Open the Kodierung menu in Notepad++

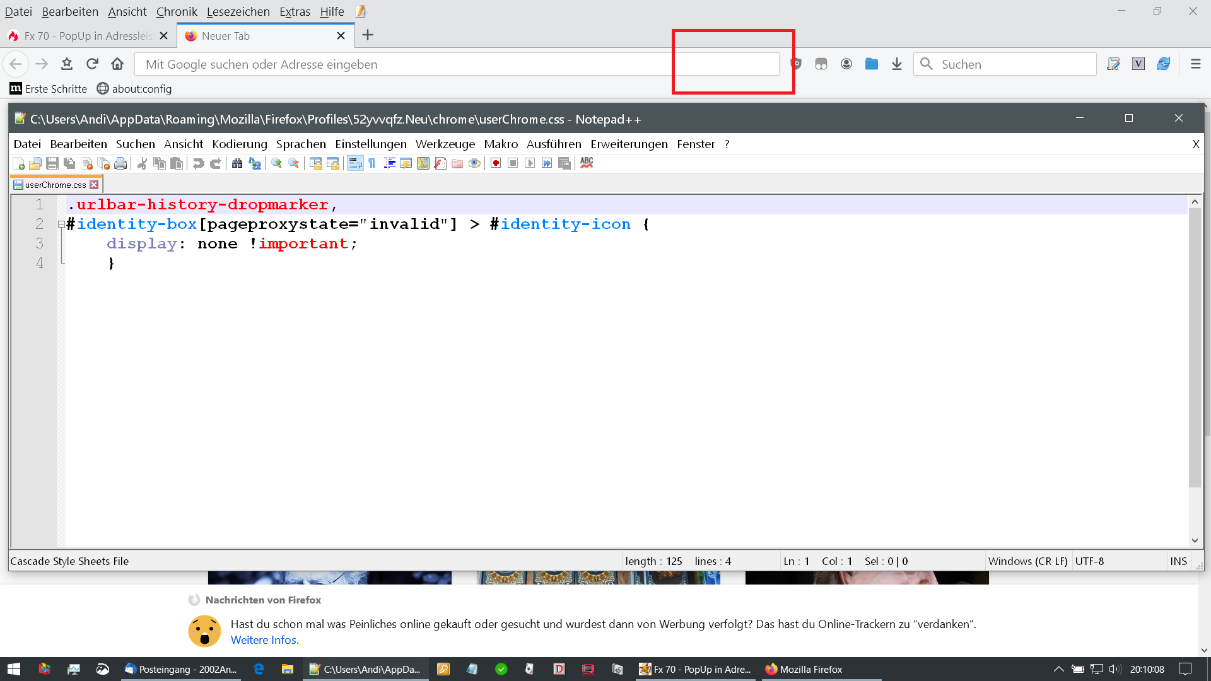coord(239,144)
